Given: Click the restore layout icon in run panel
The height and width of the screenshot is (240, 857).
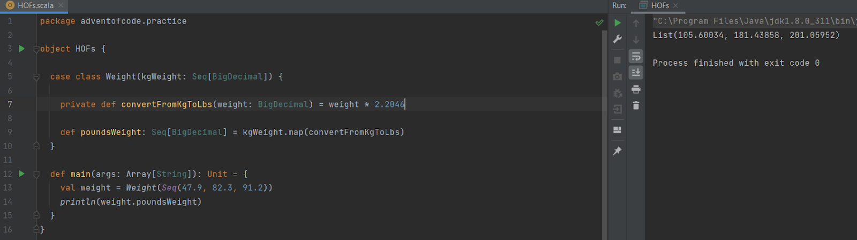Looking at the screenshot, I should pyautogui.click(x=617, y=130).
